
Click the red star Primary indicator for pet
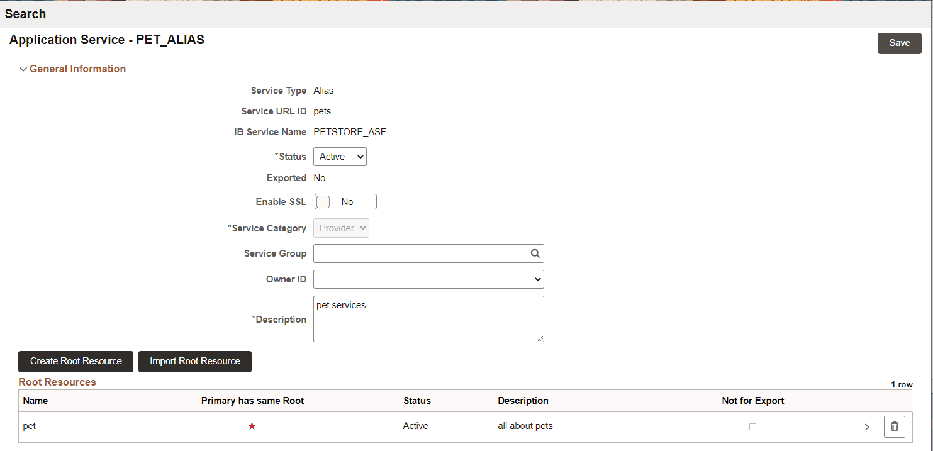pyautogui.click(x=252, y=426)
